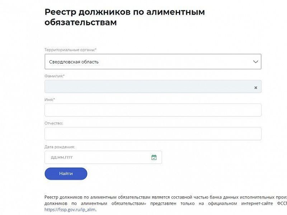
Task: Click into the Имя first name field
Action: click(153, 110)
